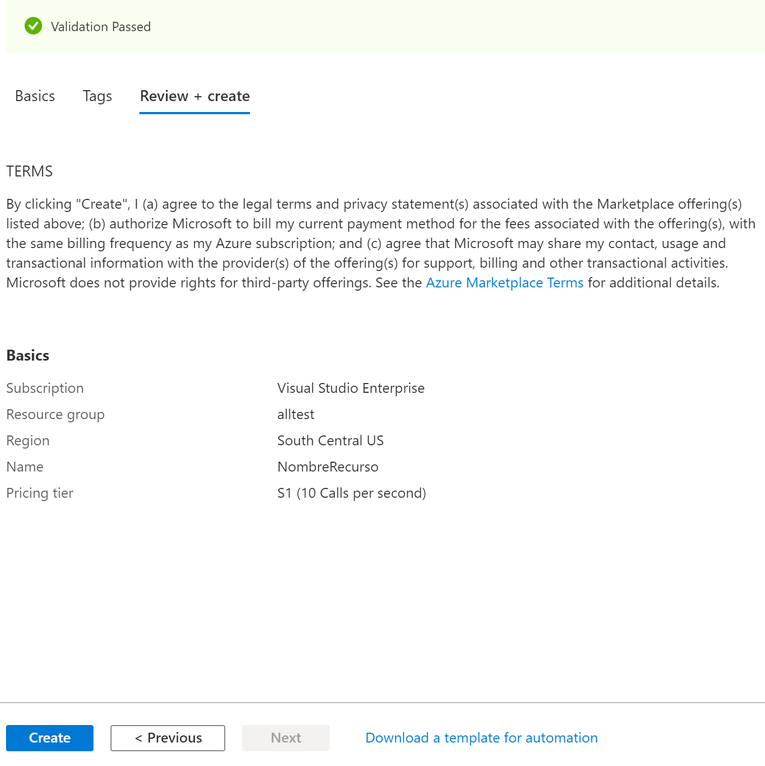
Task: Click the Resource group label
Action: 55,414
